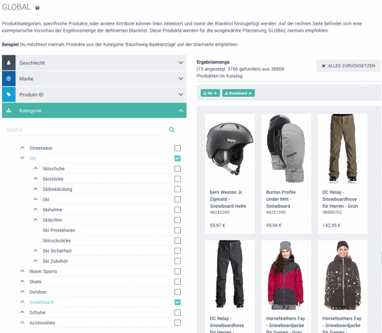Expand the Snowboard category arrow
This screenshot has width=382, height=333.
coord(22,302)
